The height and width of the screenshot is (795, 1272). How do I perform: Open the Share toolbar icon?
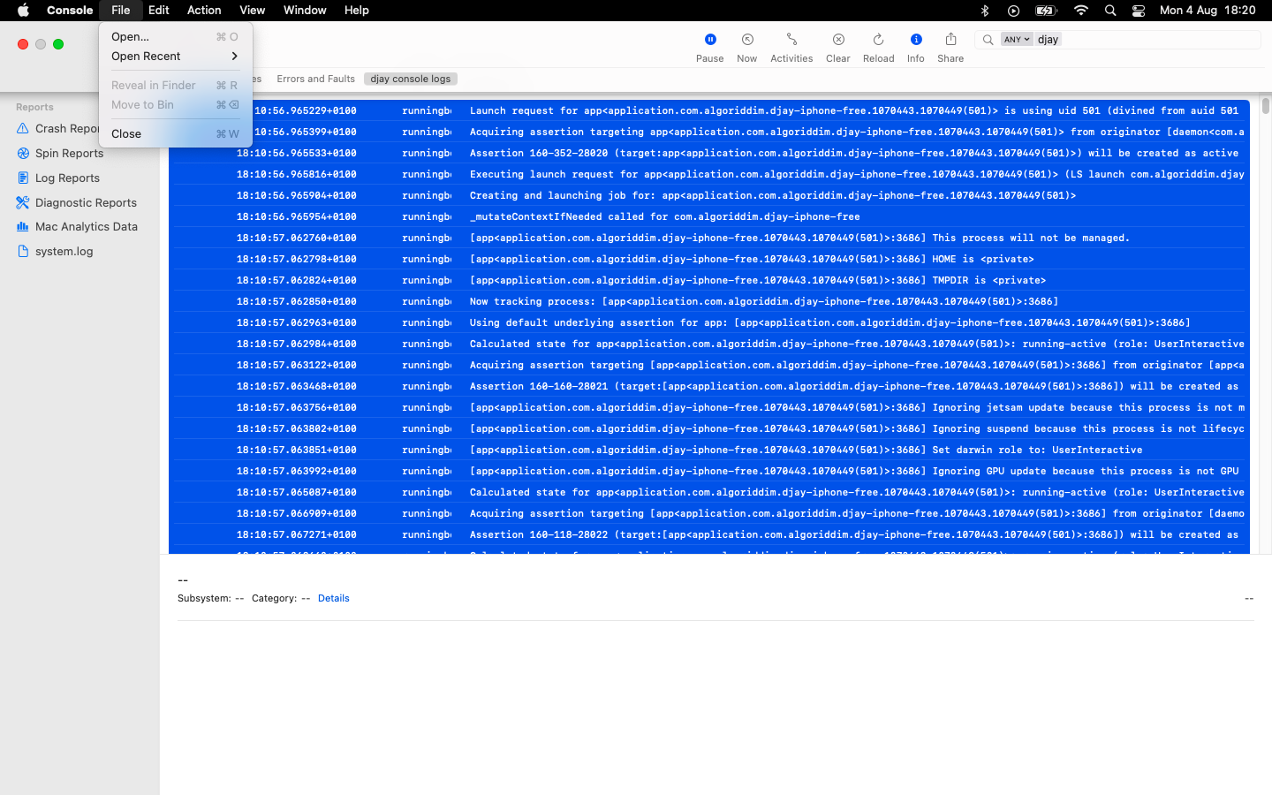pyautogui.click(x=950, y=40)
